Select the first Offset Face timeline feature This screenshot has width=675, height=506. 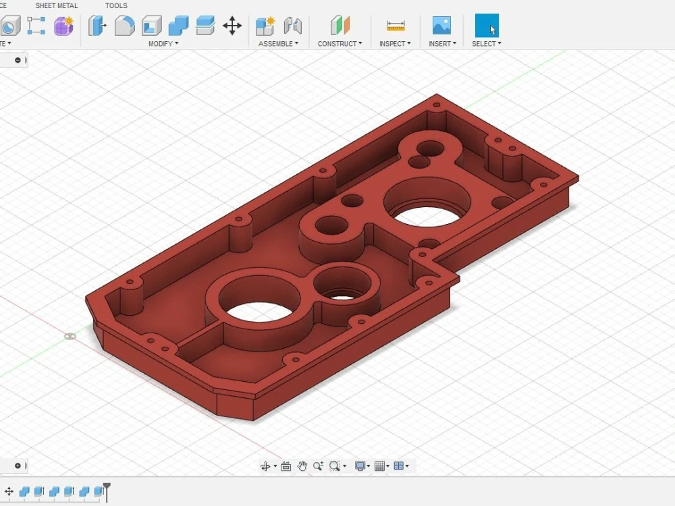coord(39,491)
